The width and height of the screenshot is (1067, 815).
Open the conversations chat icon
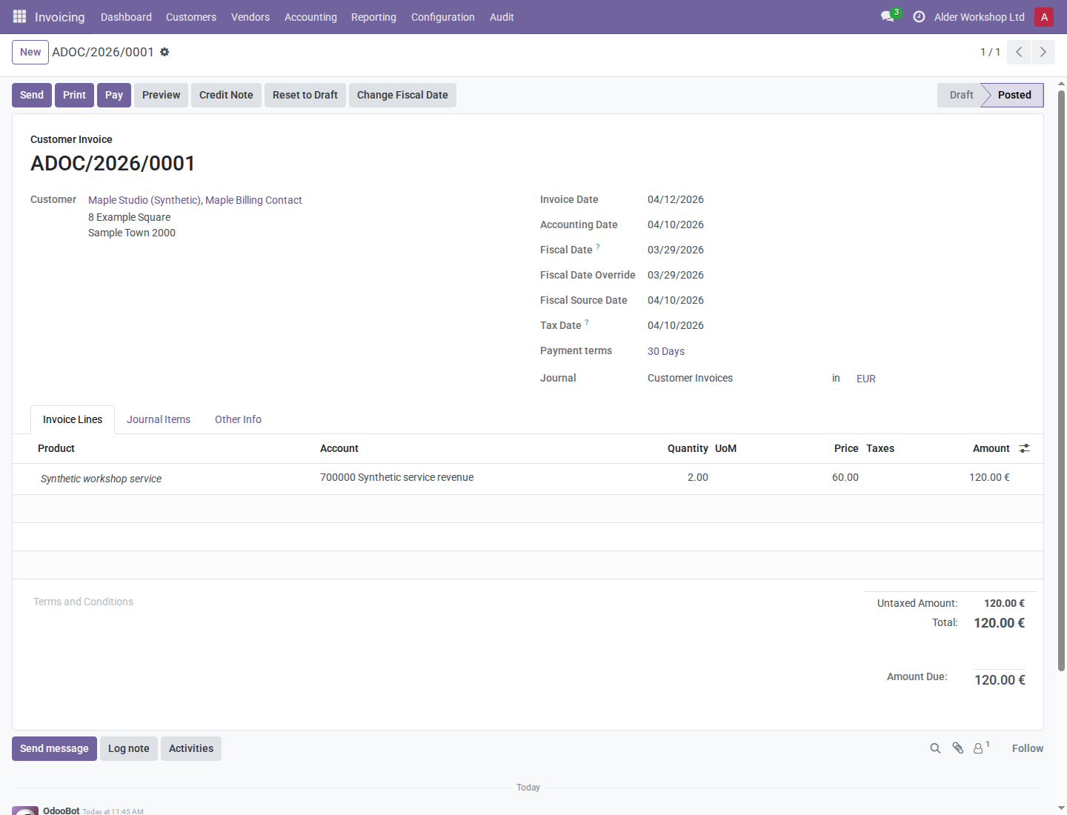click(x=887, y=16)
